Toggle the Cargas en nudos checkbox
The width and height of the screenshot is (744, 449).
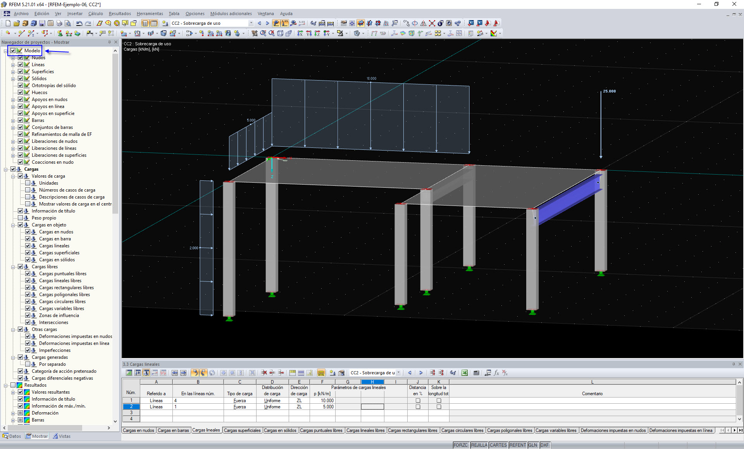tap(28, 232)
